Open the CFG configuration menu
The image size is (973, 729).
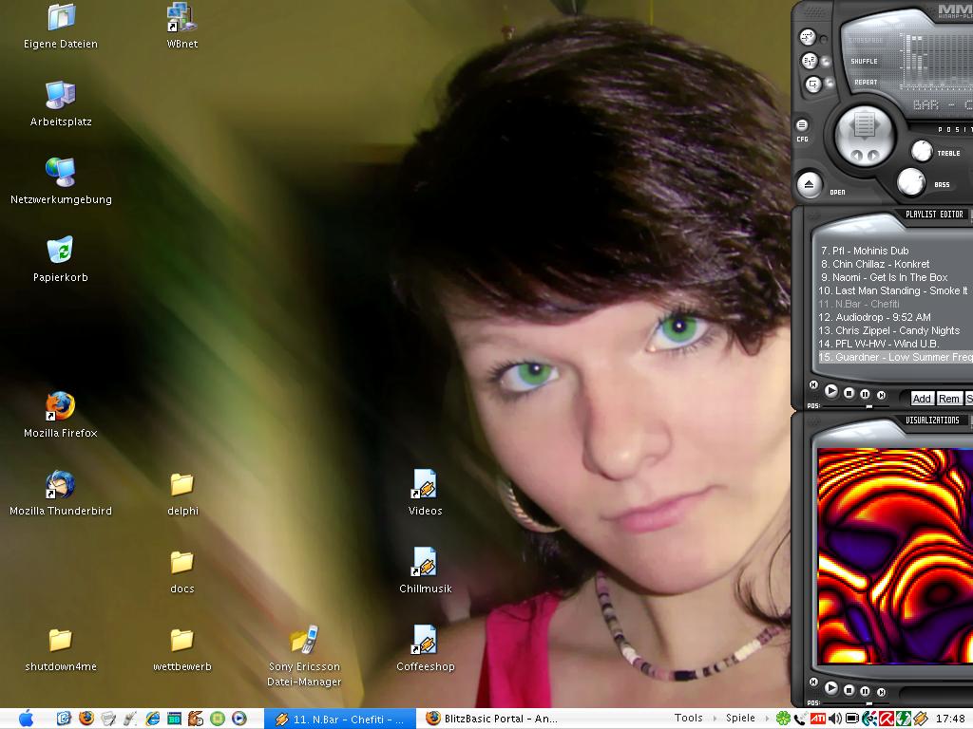pyautogui.click(x=802, y=125)
